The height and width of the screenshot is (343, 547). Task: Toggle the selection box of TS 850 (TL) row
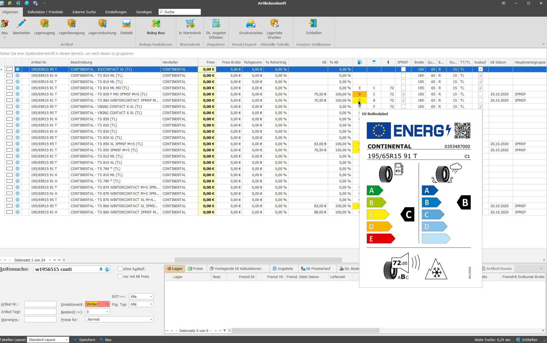click(10, 119)
